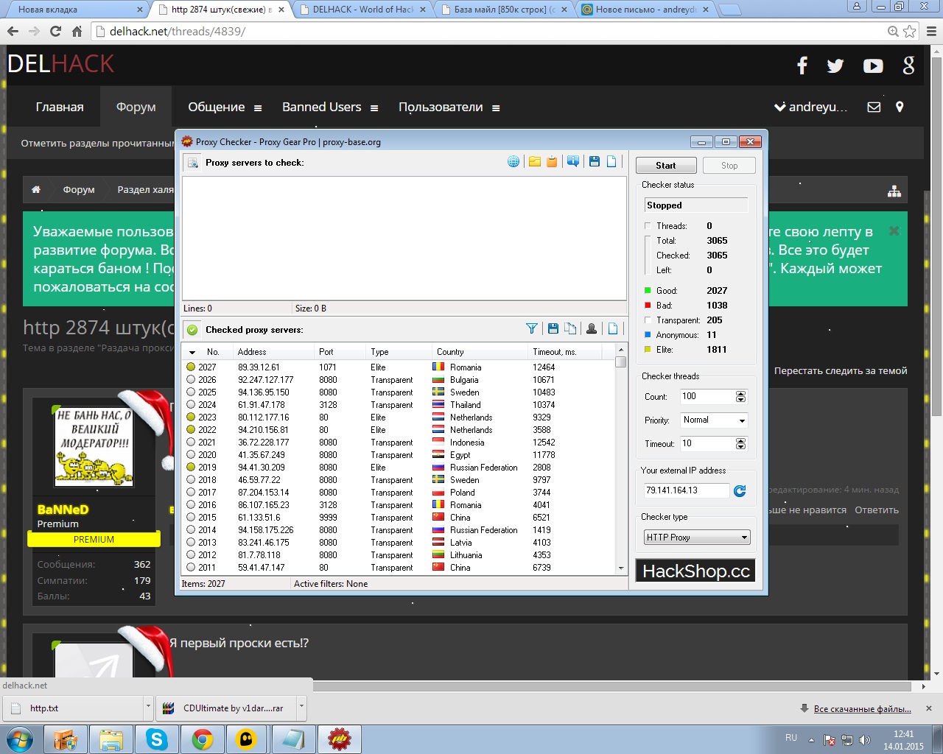943x754 pixels.
Task: Click the green Good color swatch
Action: 648,291
